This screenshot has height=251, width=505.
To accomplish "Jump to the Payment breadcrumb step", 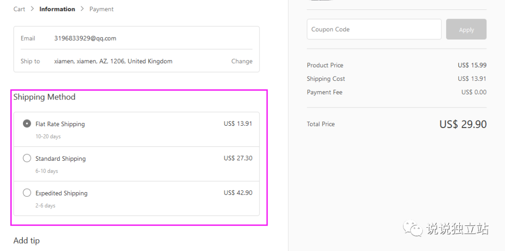I will 101,9.
